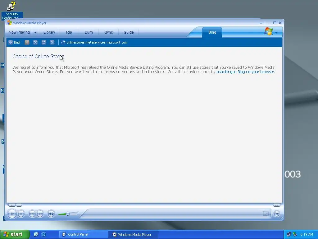Click the security alert tray icon
The width and height of the screenshot is (318, 239).
pos(295,234)
